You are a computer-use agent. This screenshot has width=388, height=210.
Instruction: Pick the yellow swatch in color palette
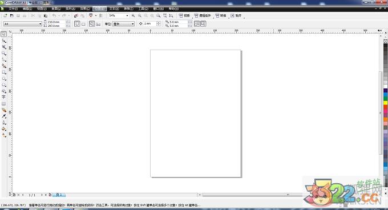pyautogui.click(x=385, y=103)
